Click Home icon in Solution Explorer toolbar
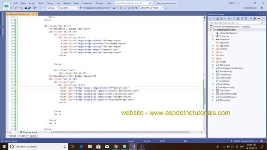 tap(218, 18)
